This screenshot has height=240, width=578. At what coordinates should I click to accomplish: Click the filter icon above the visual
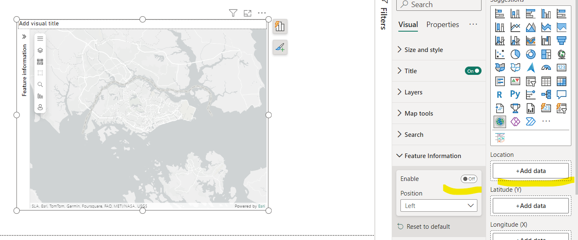[x=233, y=13]
